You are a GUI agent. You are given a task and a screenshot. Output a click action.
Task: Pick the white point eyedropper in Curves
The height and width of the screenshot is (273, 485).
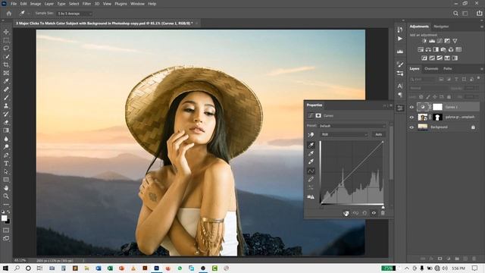[311, 162]
